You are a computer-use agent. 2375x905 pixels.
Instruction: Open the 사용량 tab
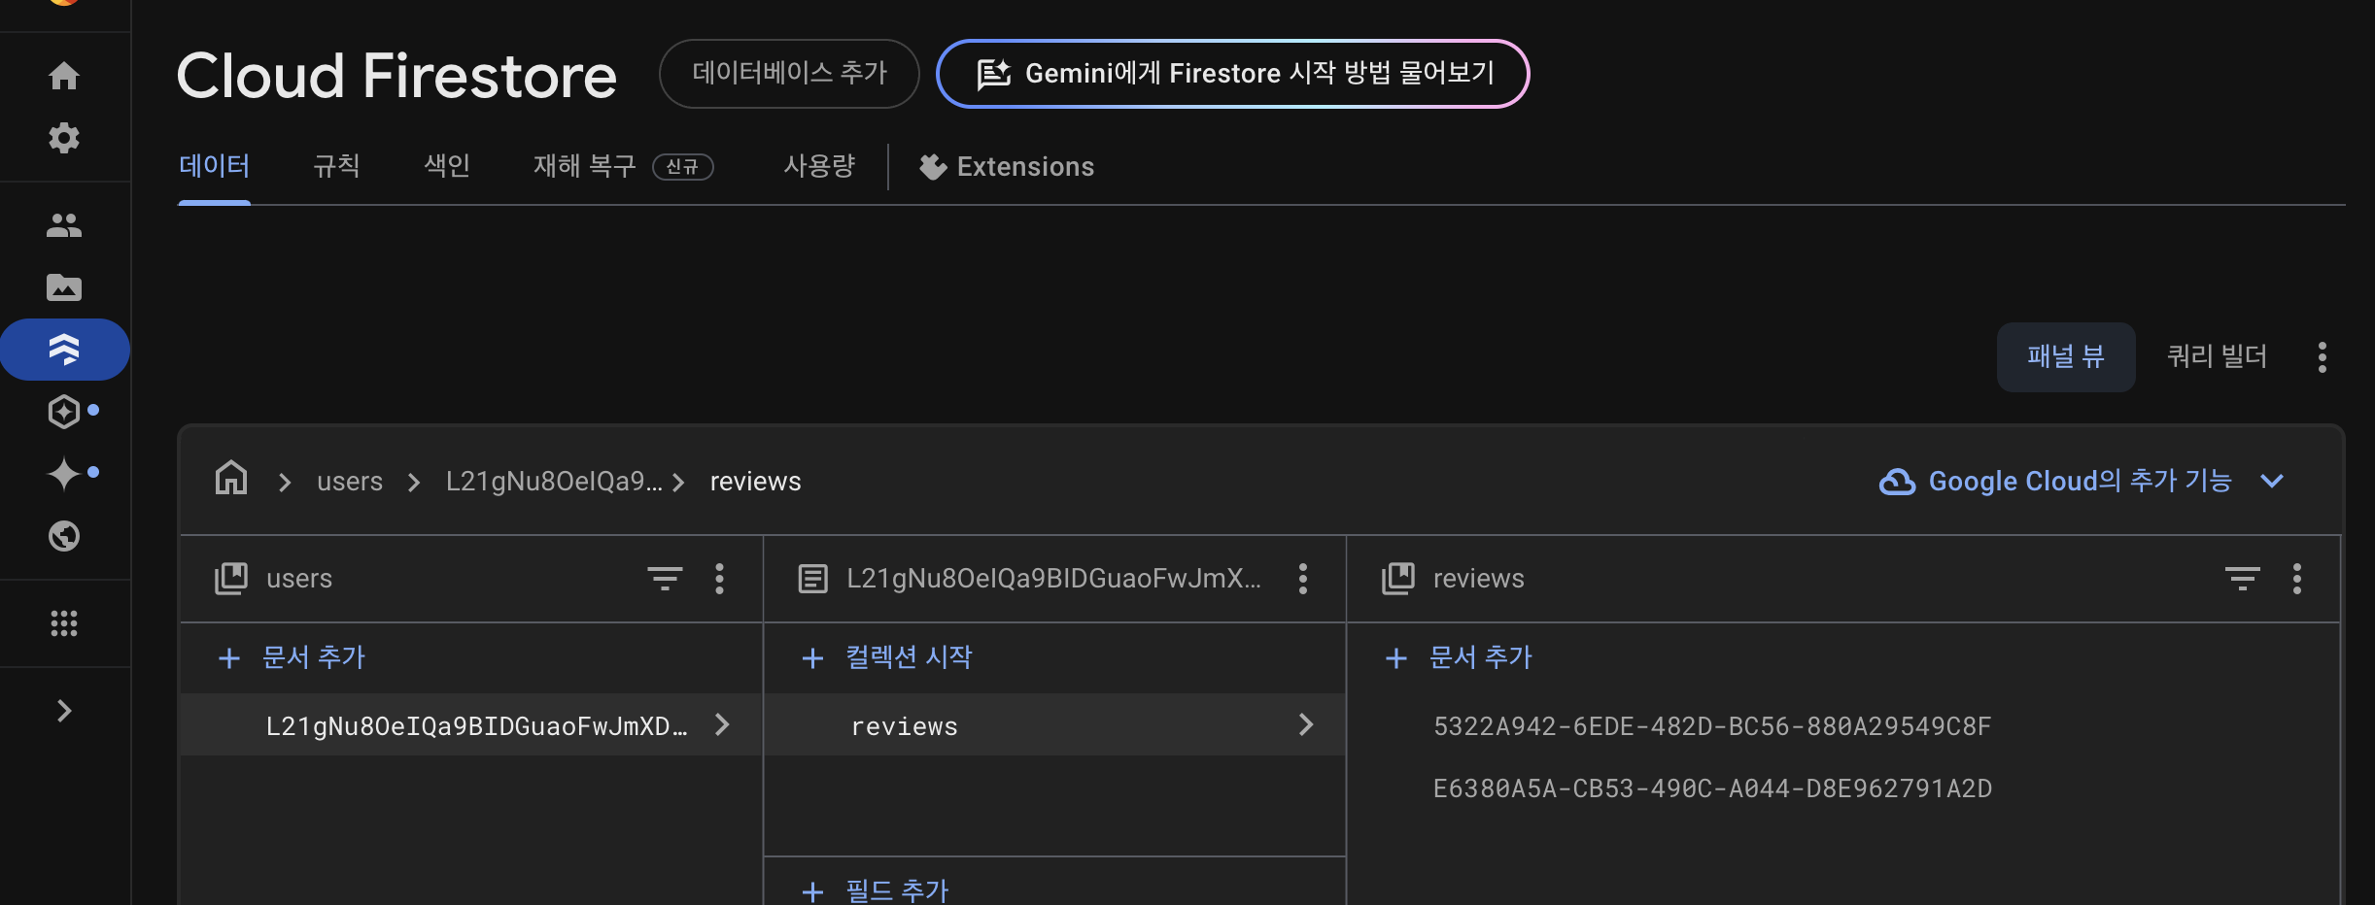[x=819, y=166]
